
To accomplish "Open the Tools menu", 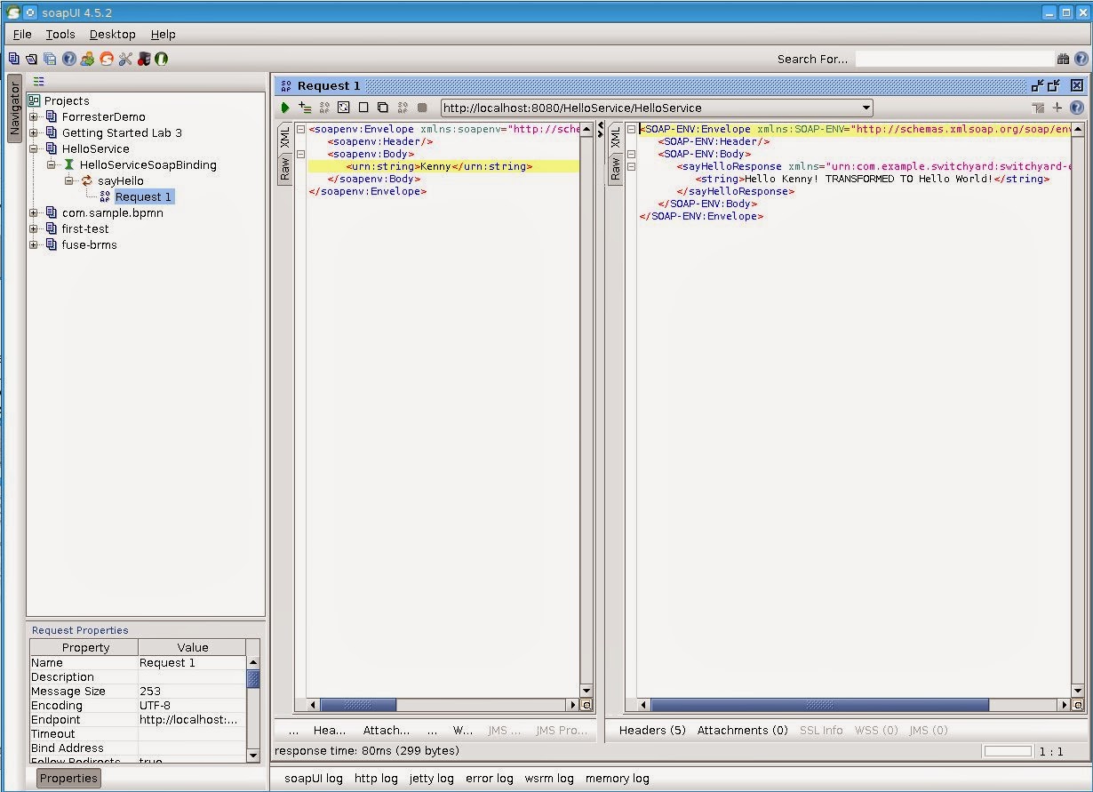I will 60,34.
